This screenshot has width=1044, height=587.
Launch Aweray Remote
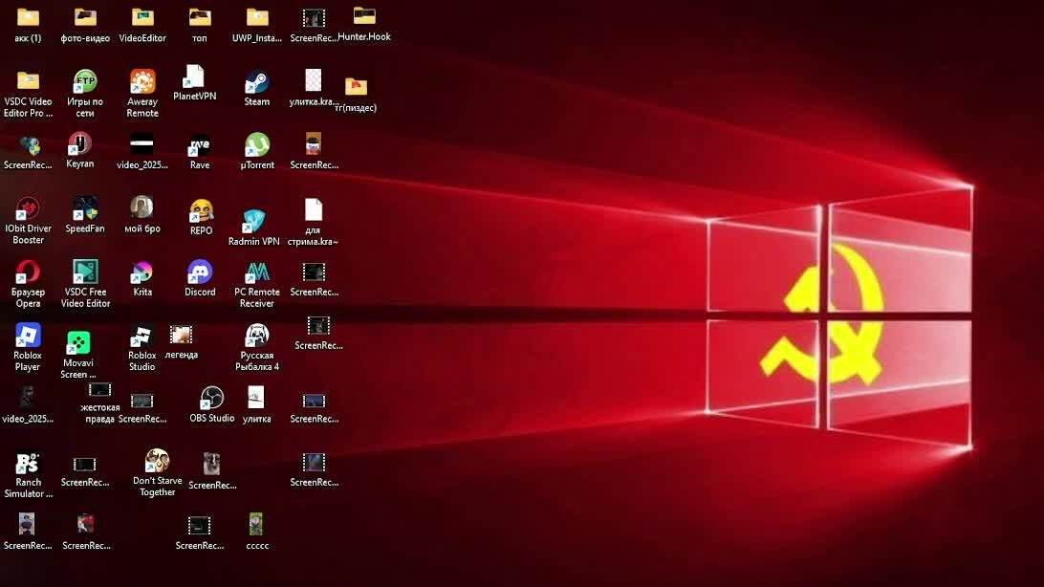pyautogui.click(x=142, y=81)
